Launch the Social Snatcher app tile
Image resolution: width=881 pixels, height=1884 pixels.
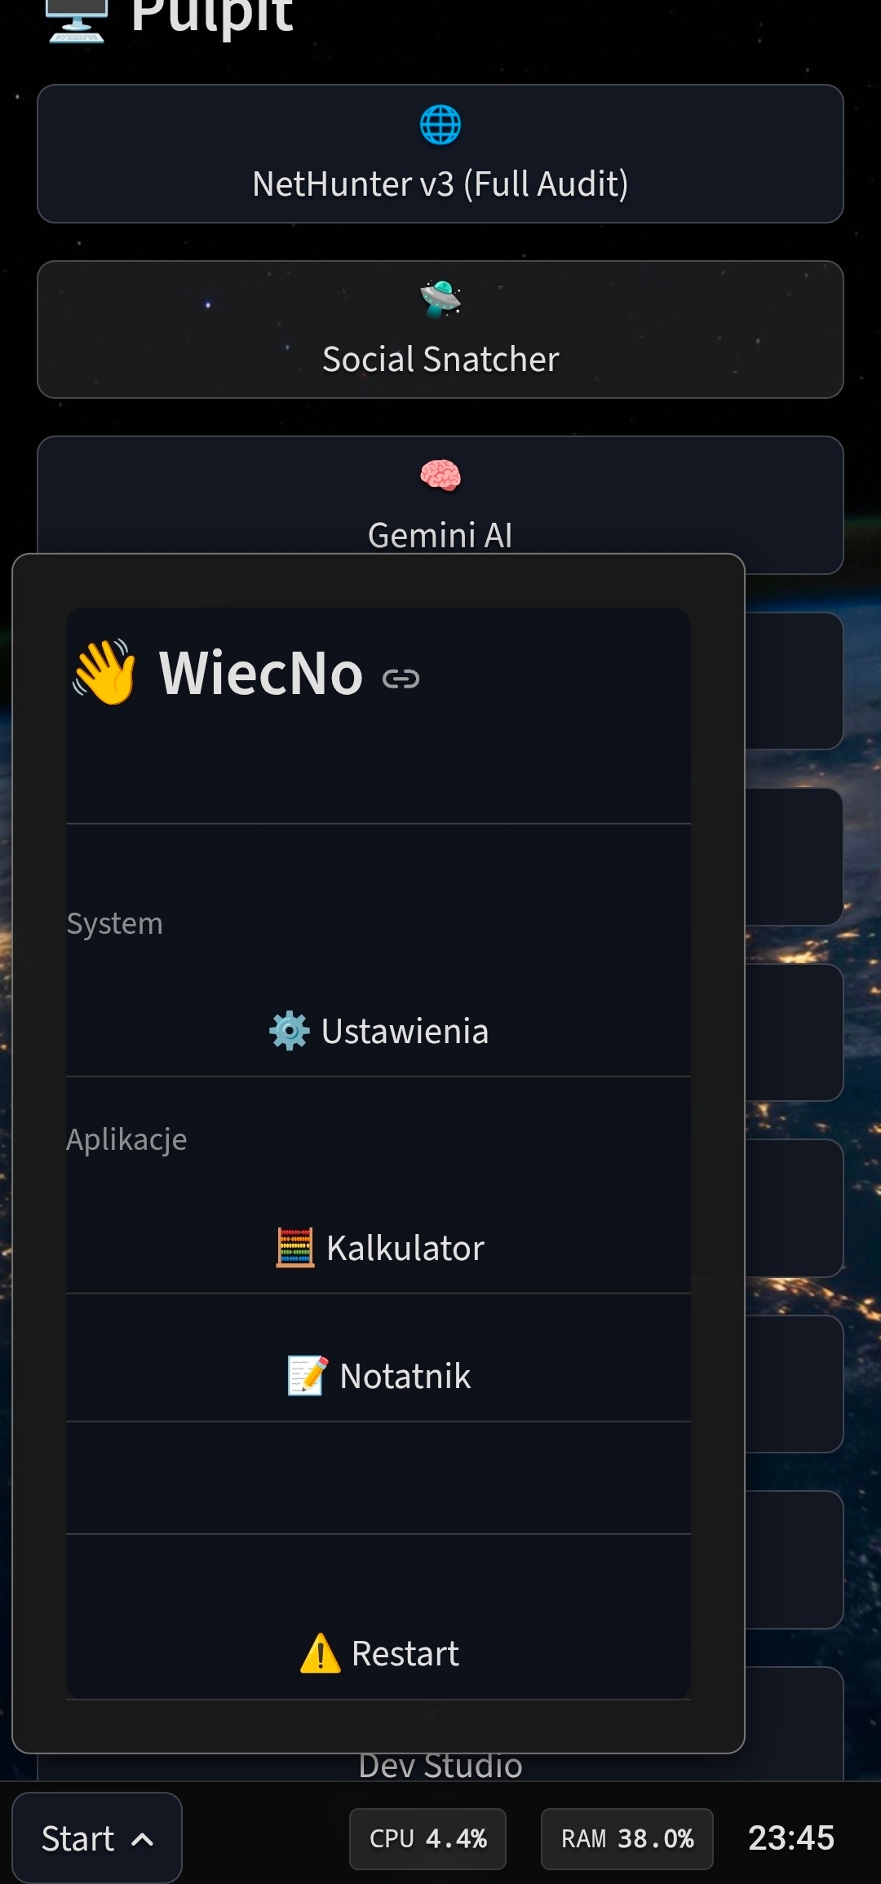coord(440,329)
